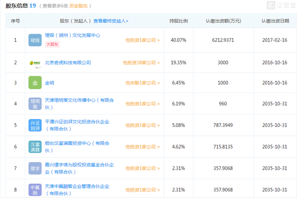Expand 他投资1家公司 for 天津中冀融智 row

(143, 190)
